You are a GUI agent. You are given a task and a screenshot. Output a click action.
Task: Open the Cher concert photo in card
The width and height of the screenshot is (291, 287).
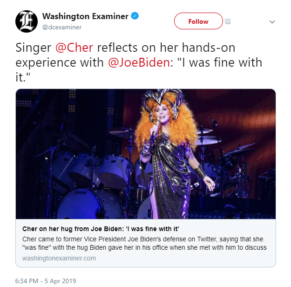pyautogui.click(x=146, y=154)
